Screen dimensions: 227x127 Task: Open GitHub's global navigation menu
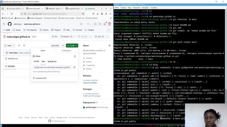click(4, 24)
